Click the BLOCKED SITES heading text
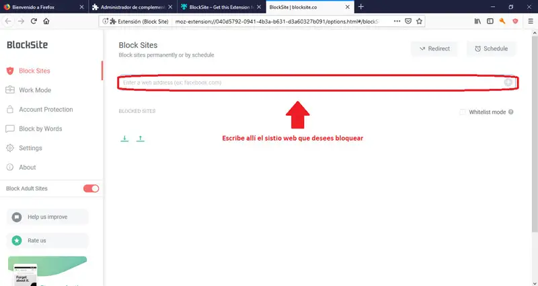538x286 pixels. tap(137, 111)
